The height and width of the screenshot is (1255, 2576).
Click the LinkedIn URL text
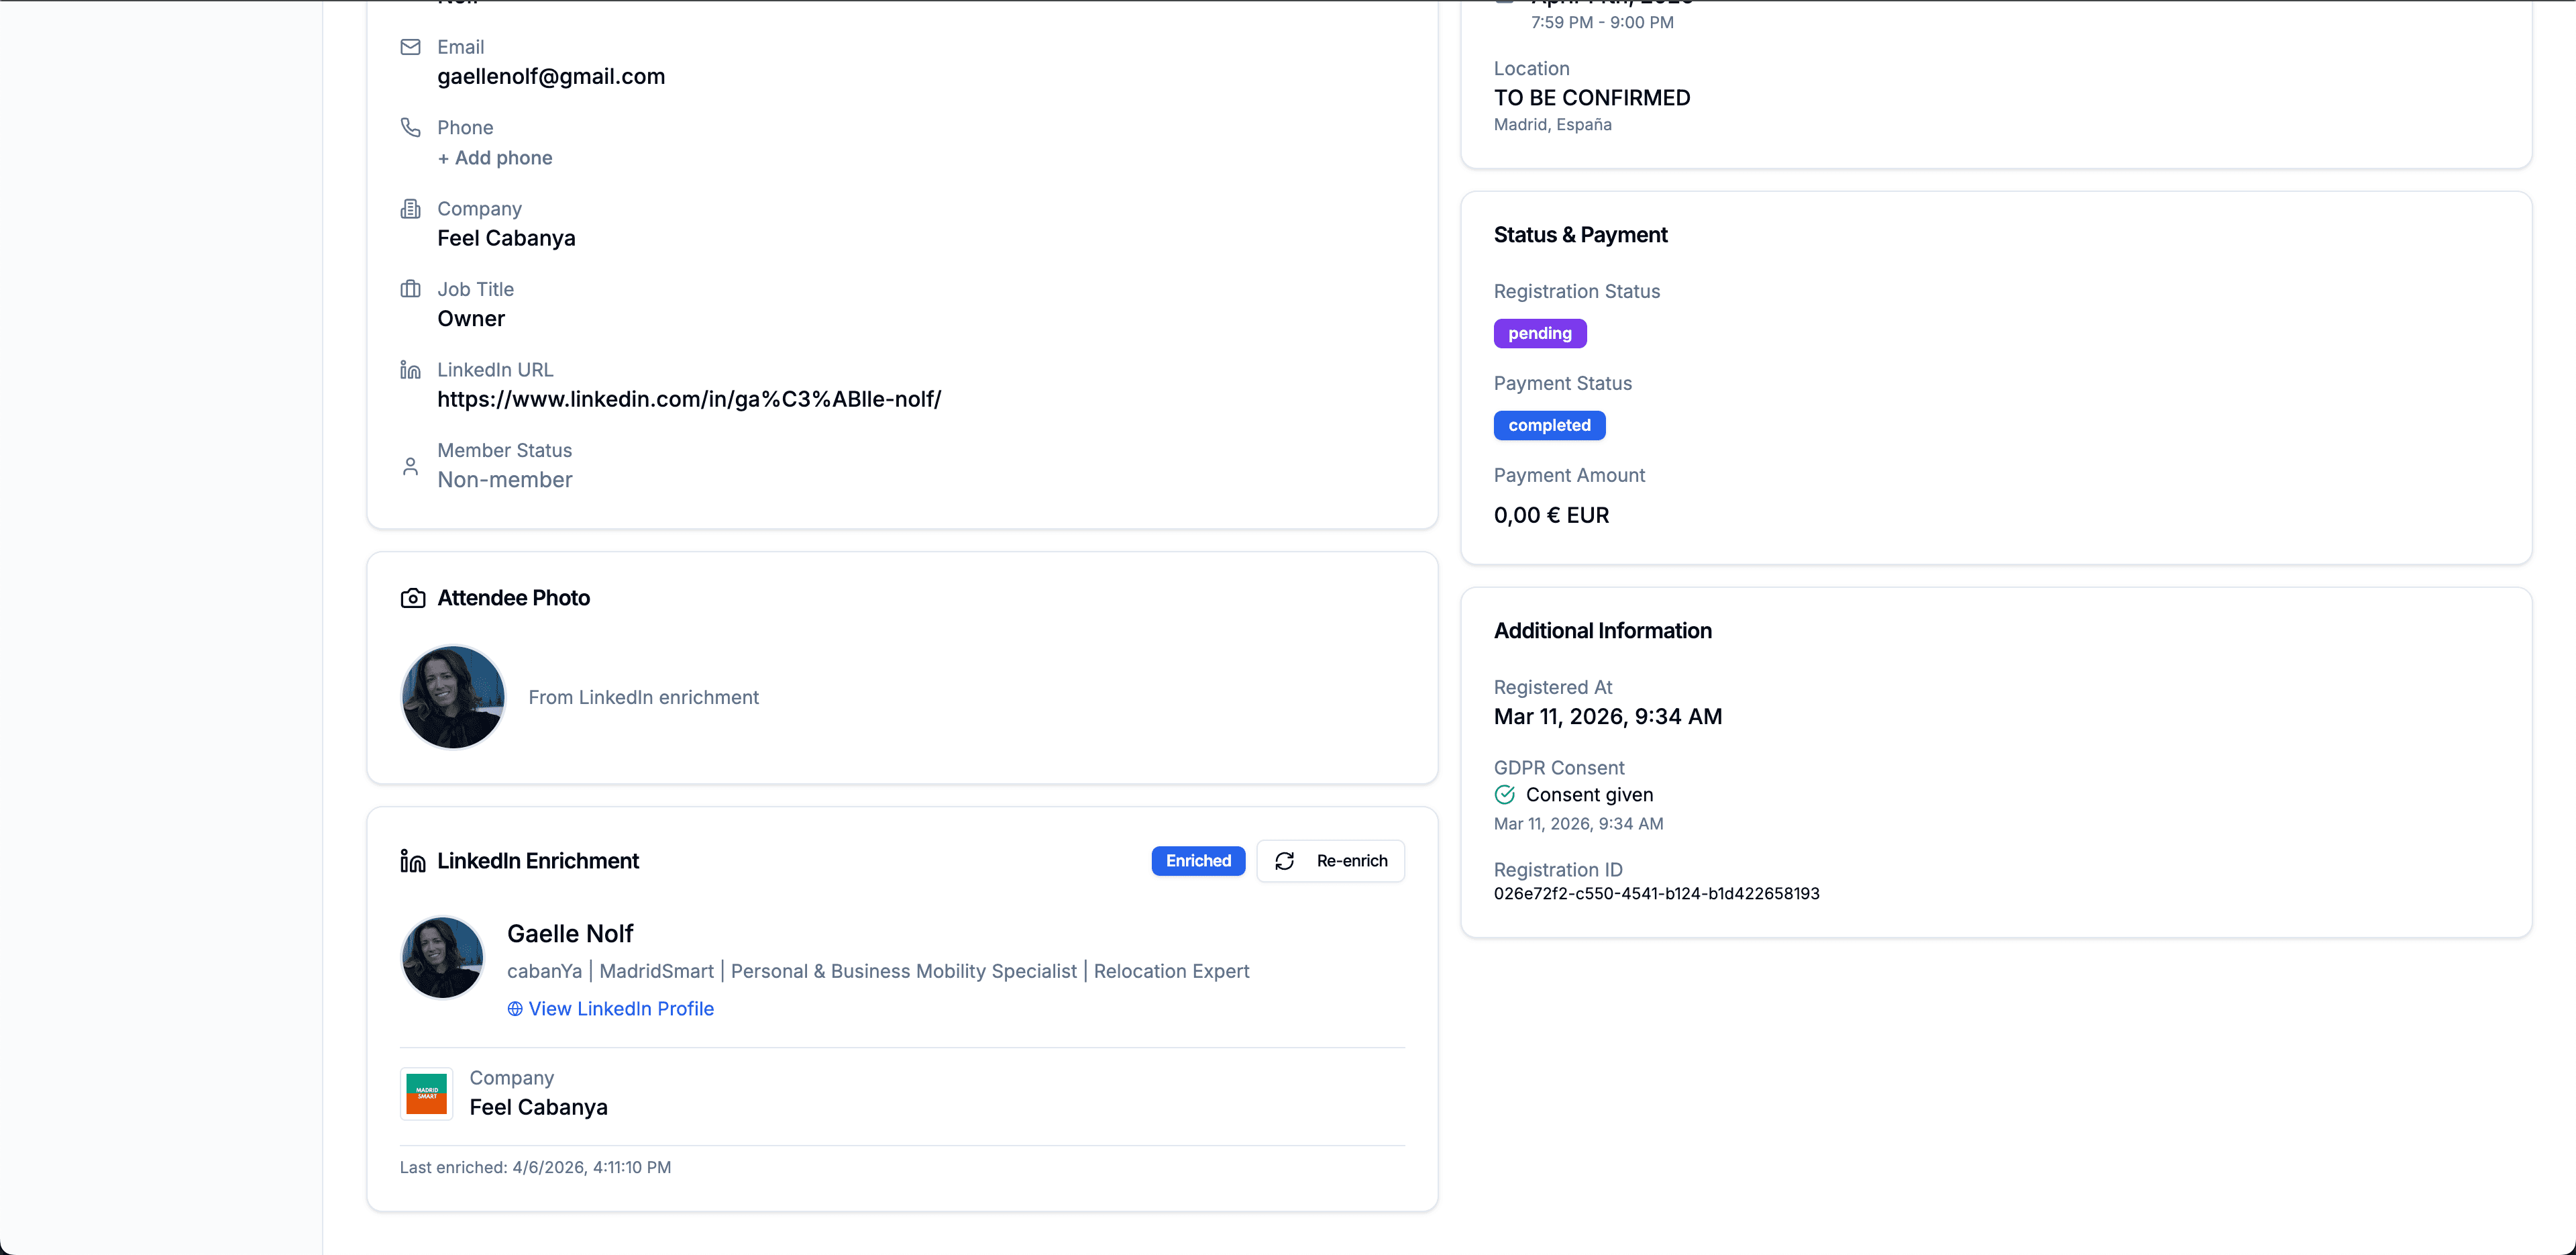(x=689, y=399)
